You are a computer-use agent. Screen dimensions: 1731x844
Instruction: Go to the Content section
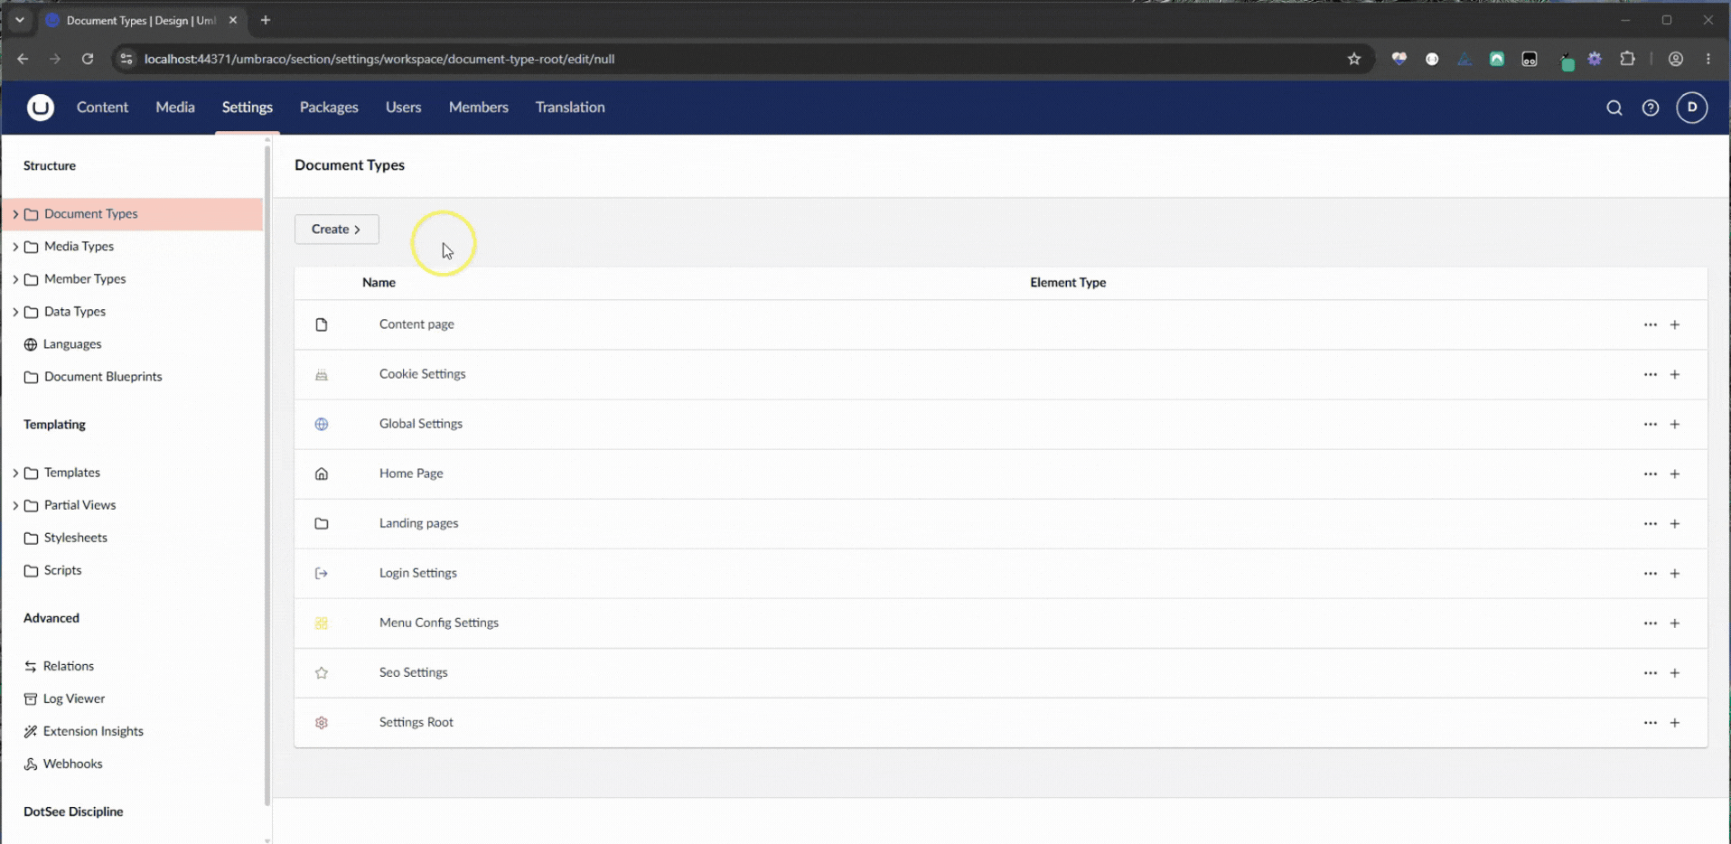102,108
